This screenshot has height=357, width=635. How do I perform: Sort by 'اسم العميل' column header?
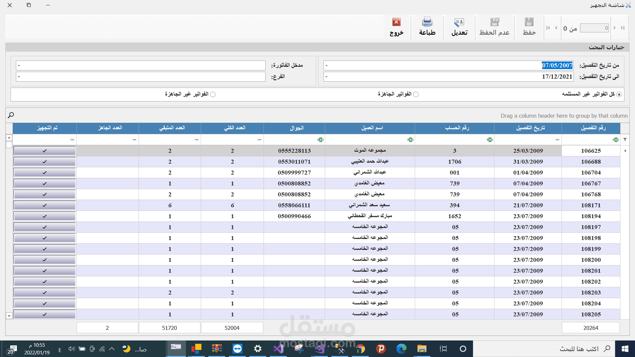pyautogui.click(x=370, y=128)
